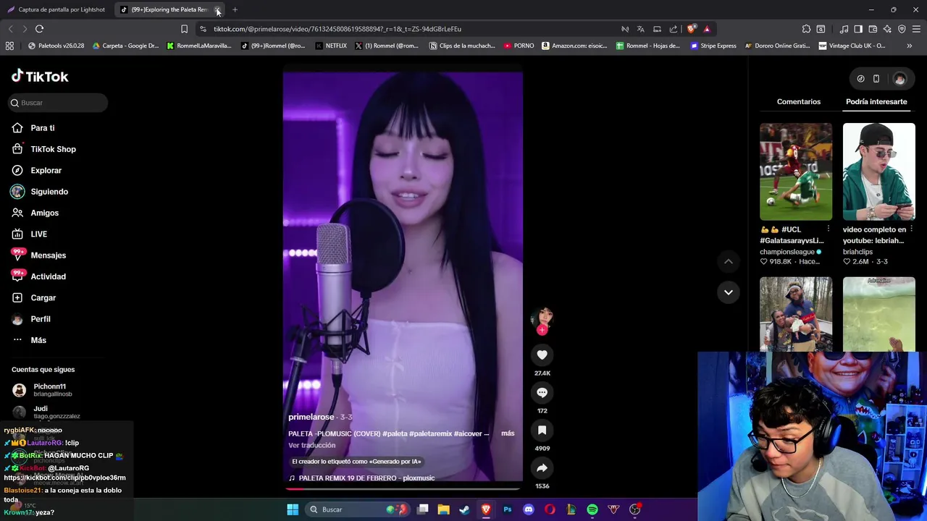Open LIVE section in sidebar
The image size is (927, 521).
[x=38, y=234]
